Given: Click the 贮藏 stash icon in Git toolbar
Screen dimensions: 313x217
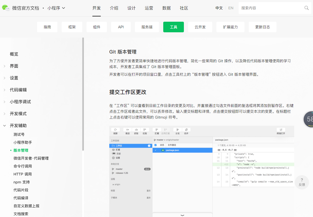Looking at the screenshot, I should pyautogui.click(x=157, y=130).
